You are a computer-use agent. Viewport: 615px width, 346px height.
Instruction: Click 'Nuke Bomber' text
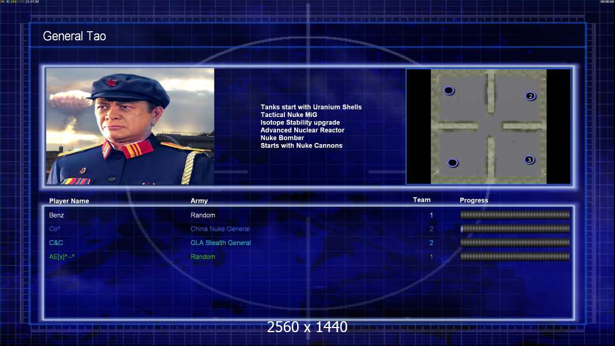pos(282,138)
